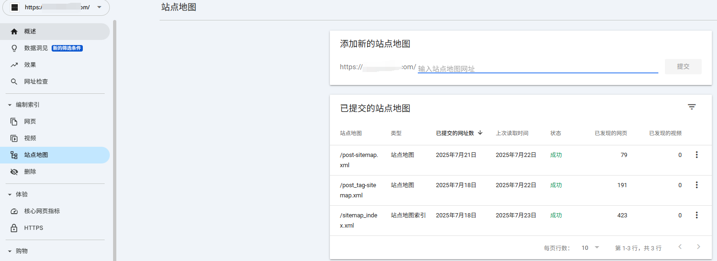Screen dimensions: 717x261
Task: Click the sidebar vertical scrollbar
Action: 114,139
